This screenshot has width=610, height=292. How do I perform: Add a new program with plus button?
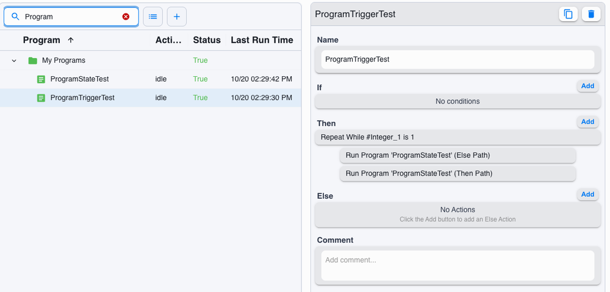click(177, 16)
